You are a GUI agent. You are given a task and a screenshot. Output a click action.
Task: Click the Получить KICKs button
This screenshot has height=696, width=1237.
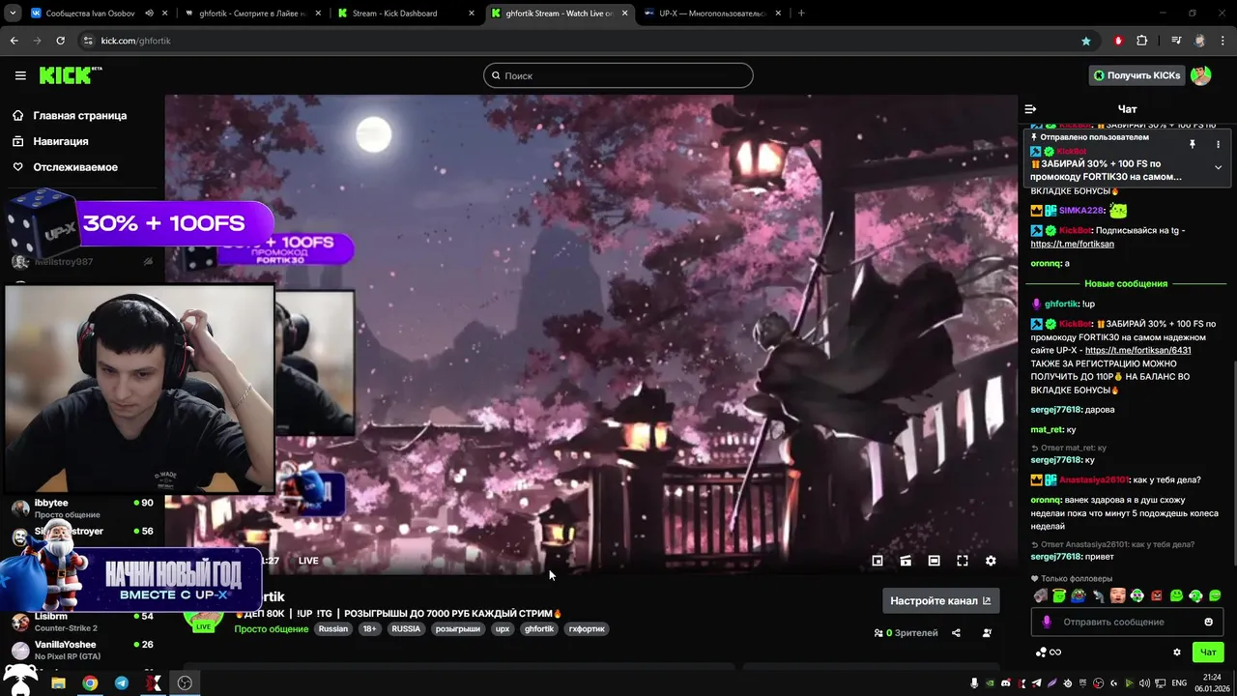click(1137, 75)
